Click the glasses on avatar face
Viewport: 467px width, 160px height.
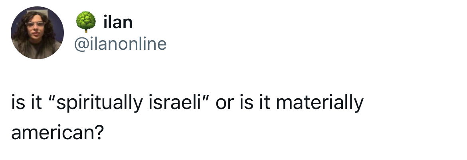[35, 24]
